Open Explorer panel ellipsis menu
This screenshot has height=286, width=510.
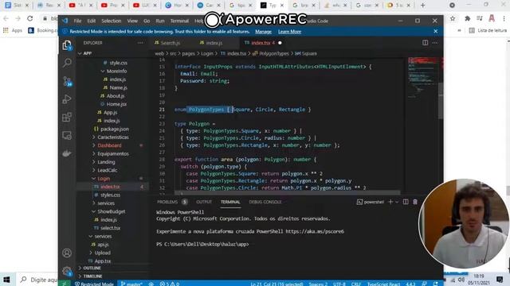pyautogui.click(x=140, y=43)
